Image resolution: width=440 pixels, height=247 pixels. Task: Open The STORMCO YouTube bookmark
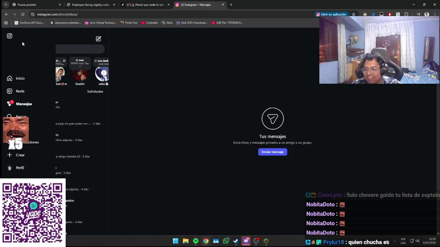point(227,23)
